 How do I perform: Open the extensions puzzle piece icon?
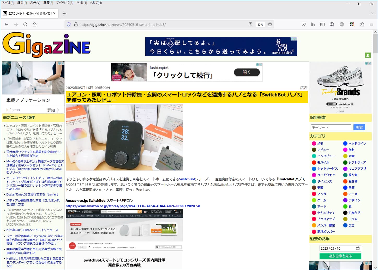click(x=362, y=24)
